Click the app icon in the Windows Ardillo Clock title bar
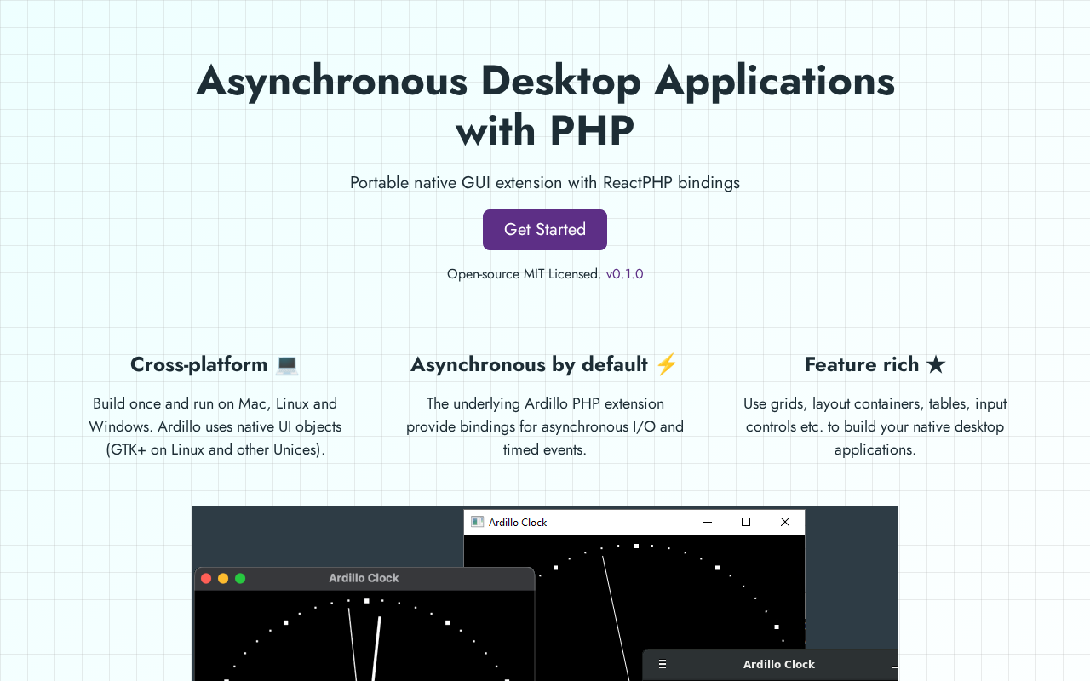 [x=477, y=522]
